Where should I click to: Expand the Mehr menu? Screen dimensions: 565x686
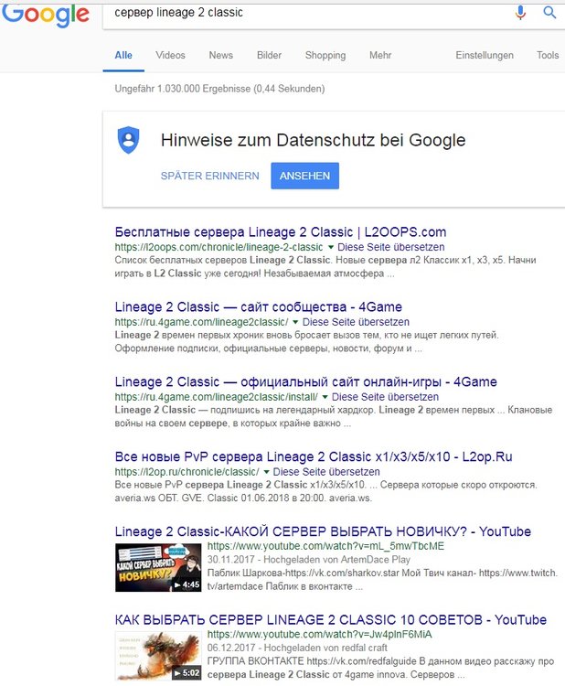(x=380, y=55)
